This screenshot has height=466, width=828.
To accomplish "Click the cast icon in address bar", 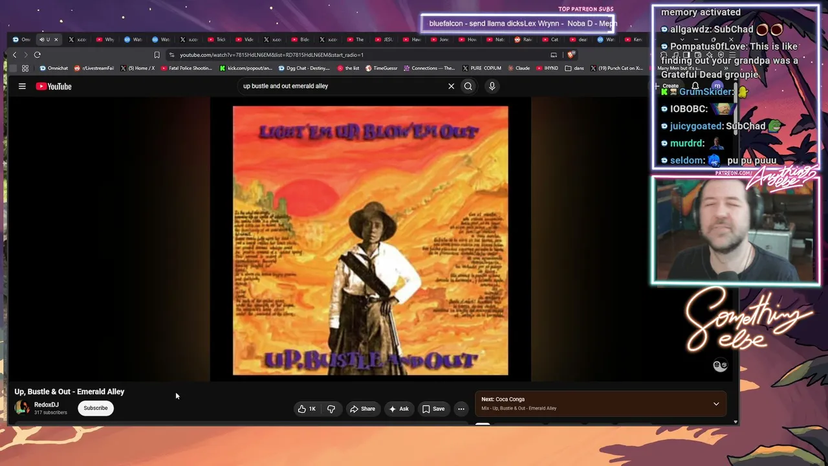I will 554,55.
